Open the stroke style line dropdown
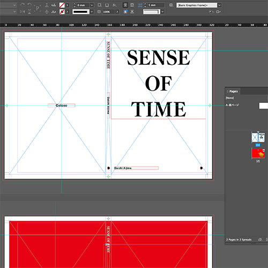 92,12
